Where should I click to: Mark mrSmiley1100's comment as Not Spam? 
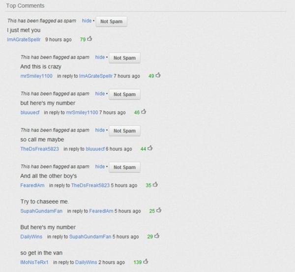(x=124, y=58)
